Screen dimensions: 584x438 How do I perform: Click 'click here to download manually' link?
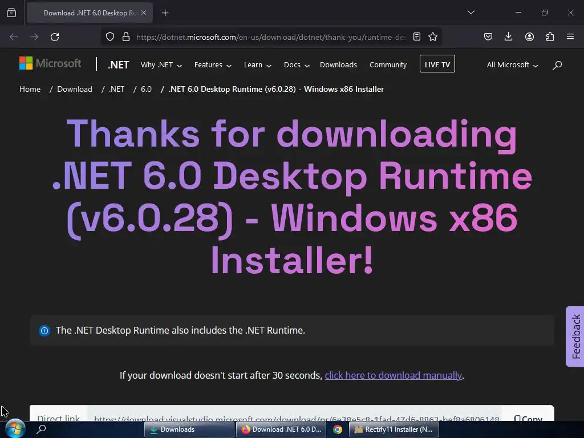pos(393,375)
